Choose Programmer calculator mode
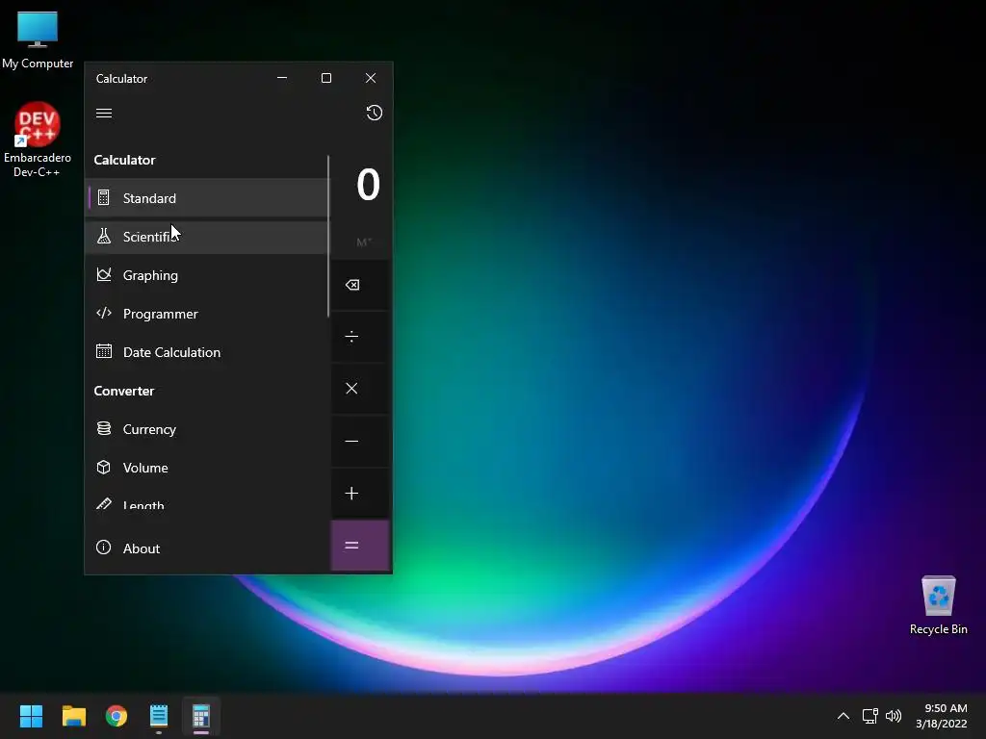Screen dimensions: 986x739 coord(207,314)
